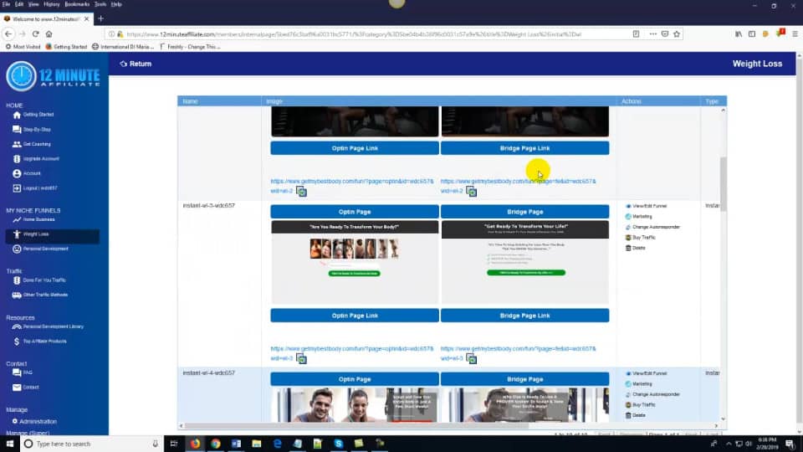803x452 pixels.
Task: Open Getting Started in the sidebar
Action: coord(33,115)
